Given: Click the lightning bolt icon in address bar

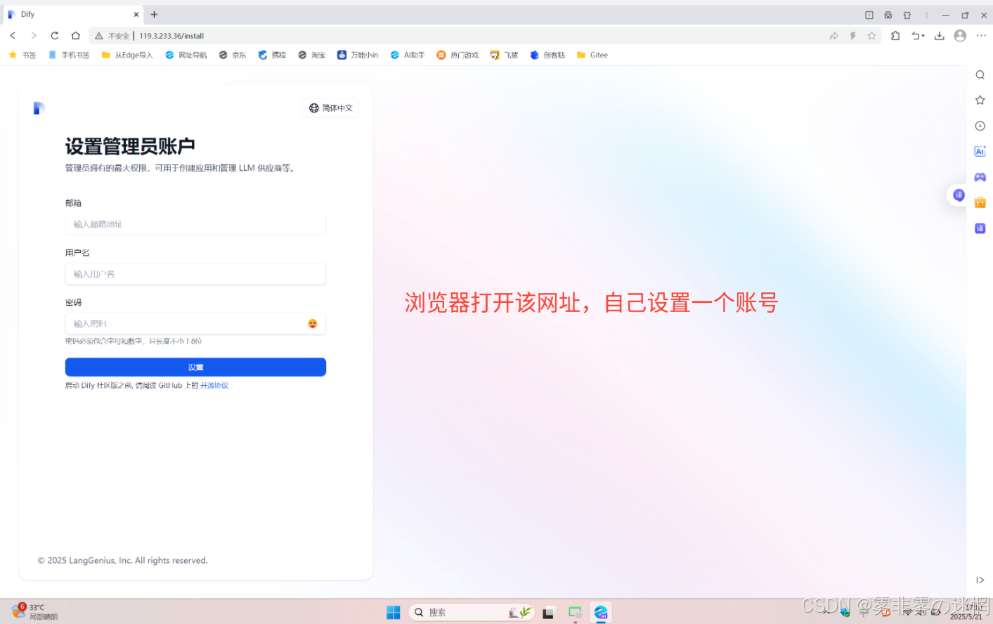Looking at the screenshot, I should pyautogui.click(x=852, y=36).
